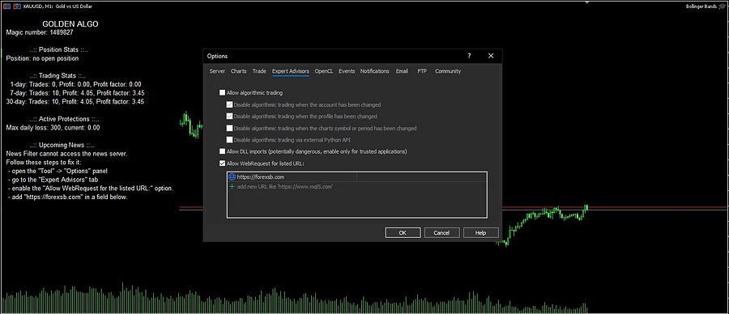The height and width of the screenshot is (314, 729).
Task: Click 'News Filter cannot access the news server' text
Action: point(66,153)
